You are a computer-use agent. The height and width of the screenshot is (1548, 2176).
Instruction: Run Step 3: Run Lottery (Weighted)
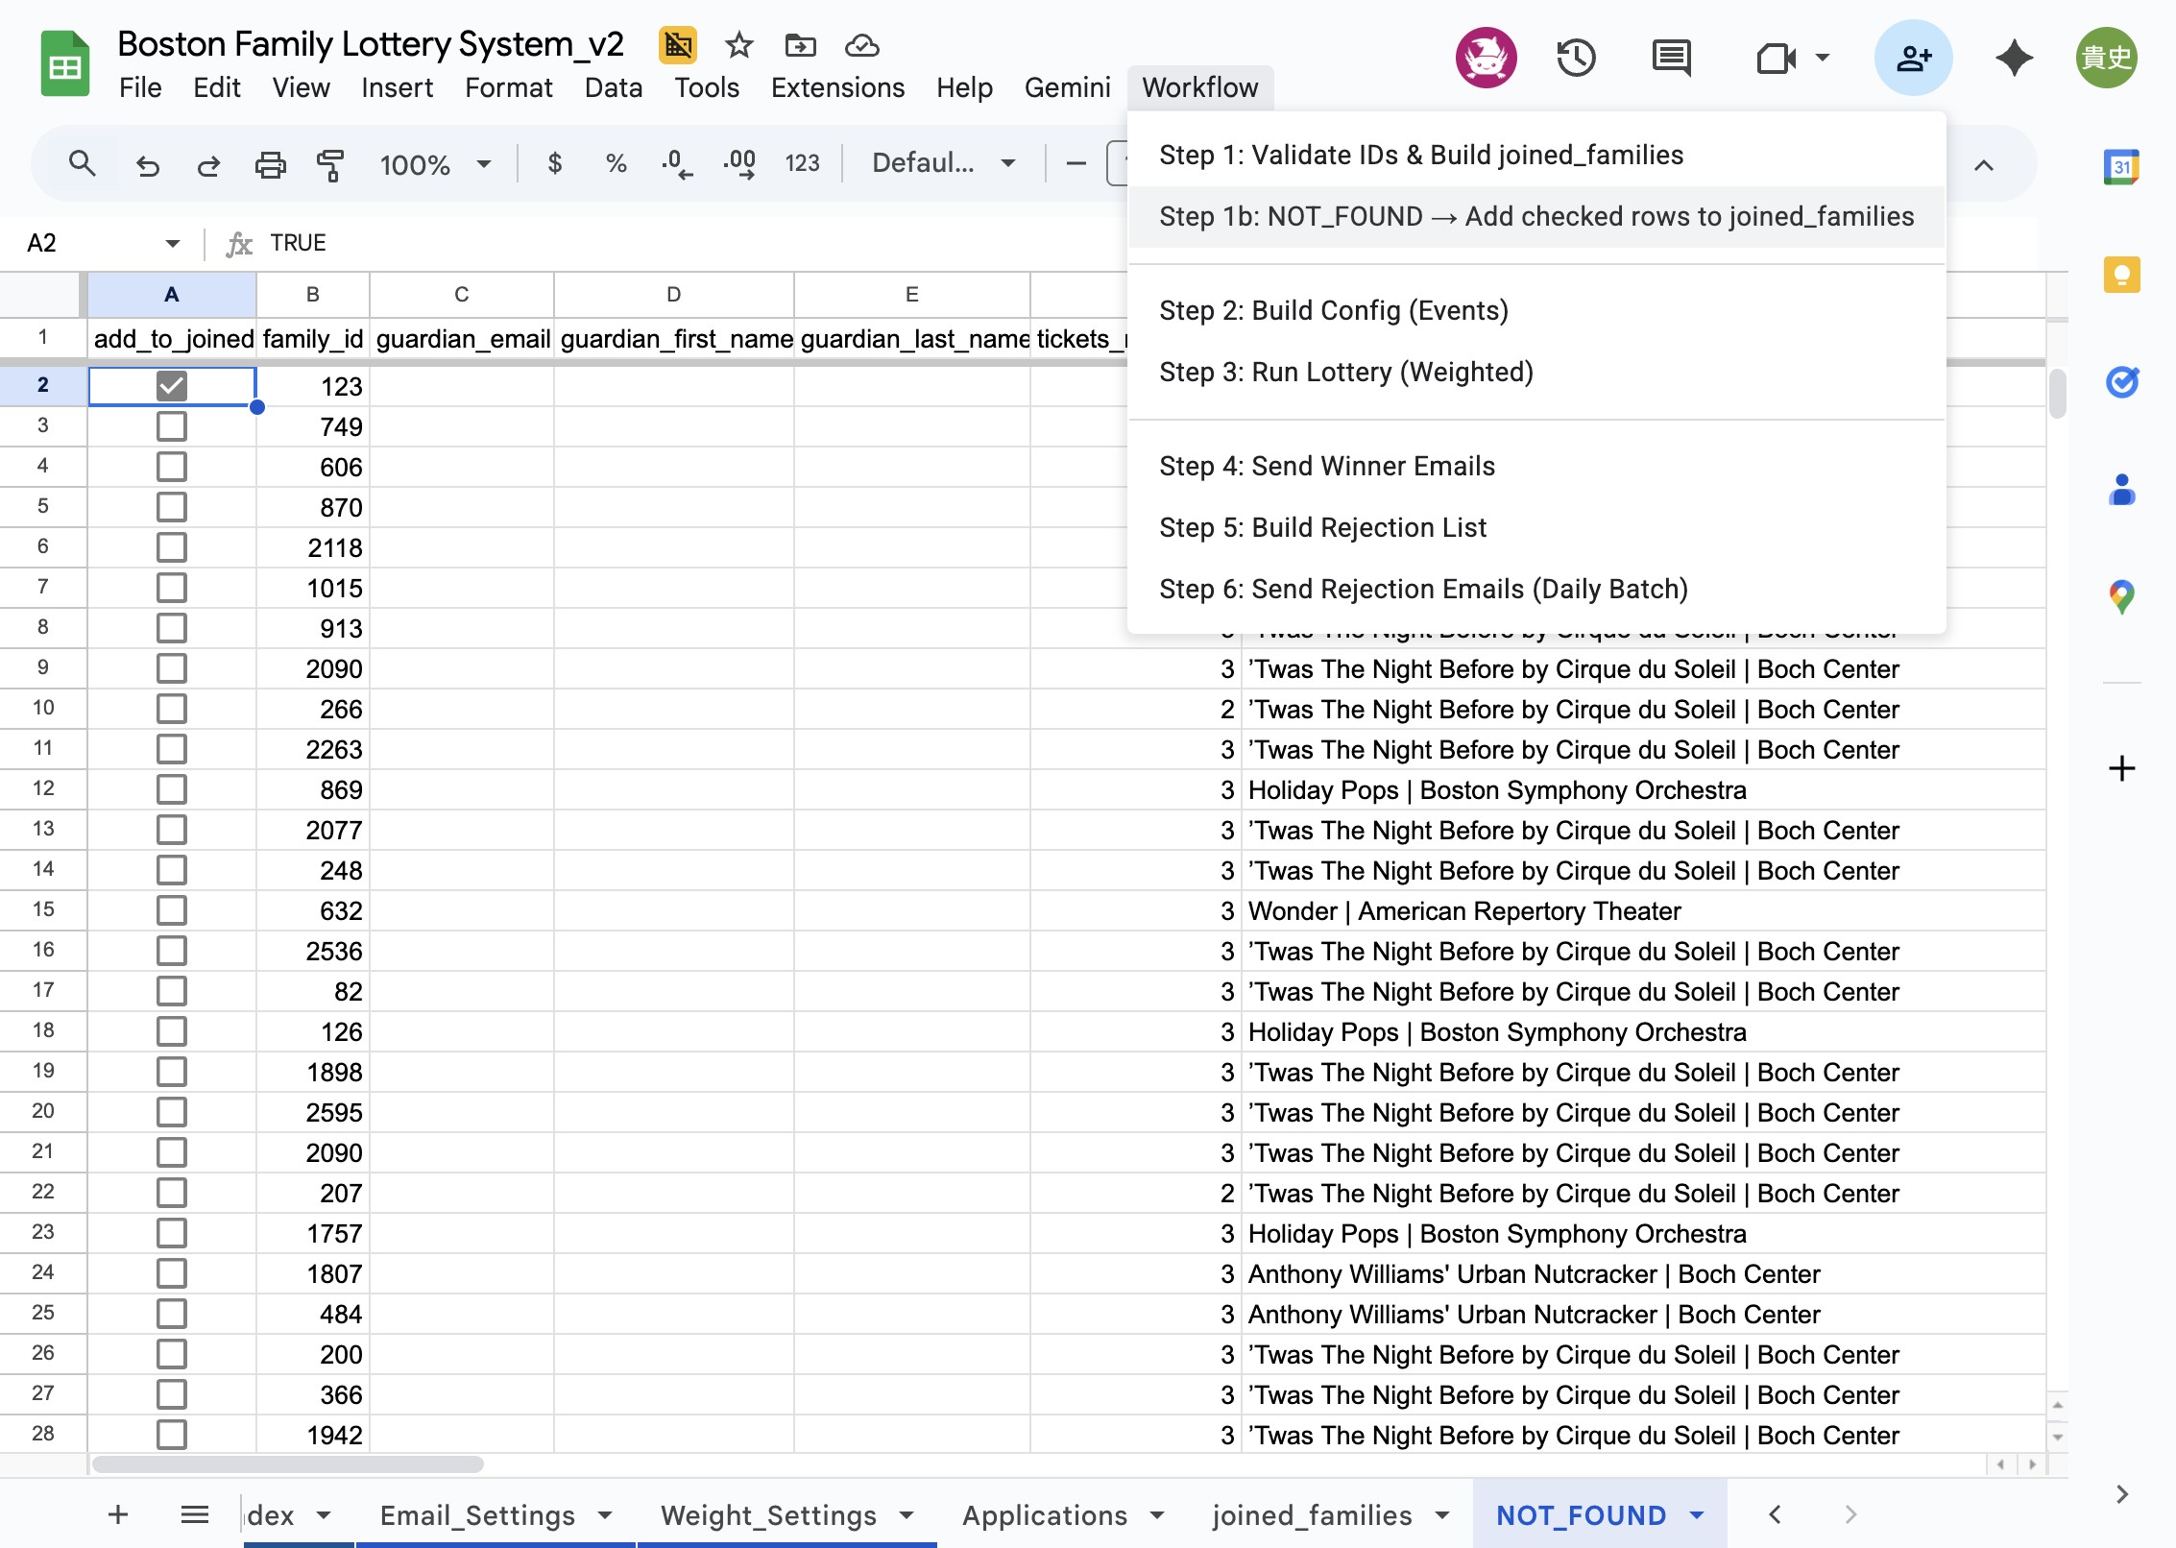tap(1536, 372)
